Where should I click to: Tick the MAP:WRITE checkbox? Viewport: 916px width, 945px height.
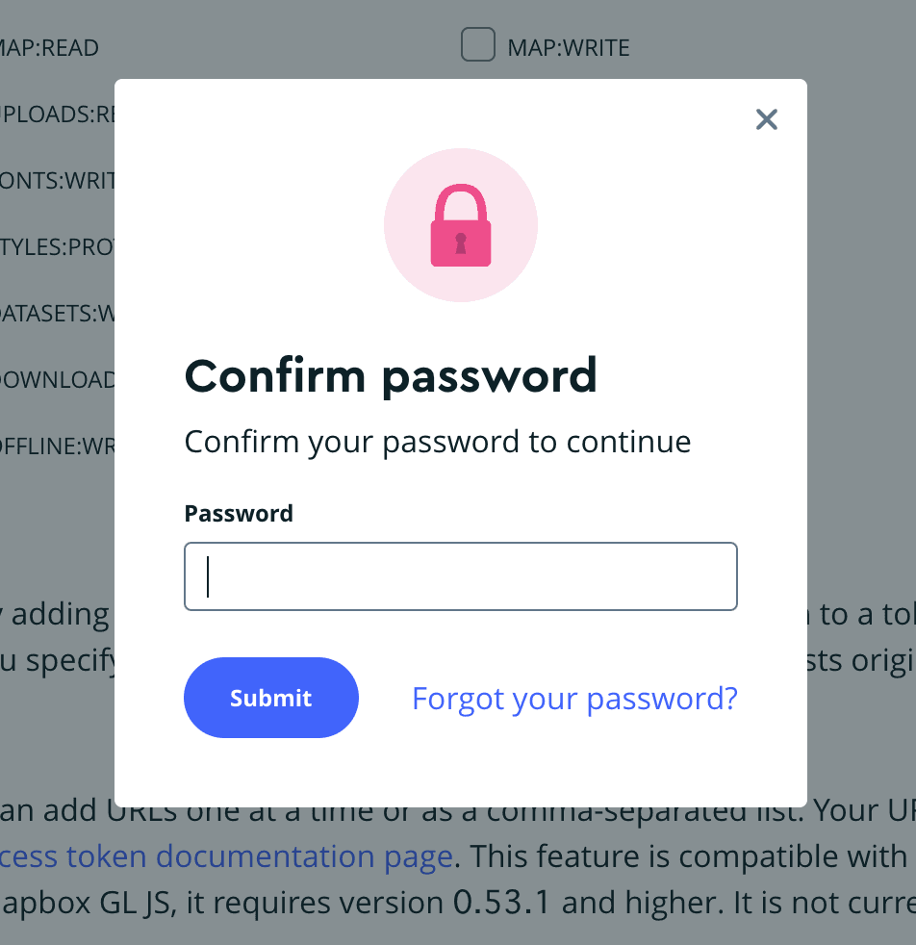[478, 44]
